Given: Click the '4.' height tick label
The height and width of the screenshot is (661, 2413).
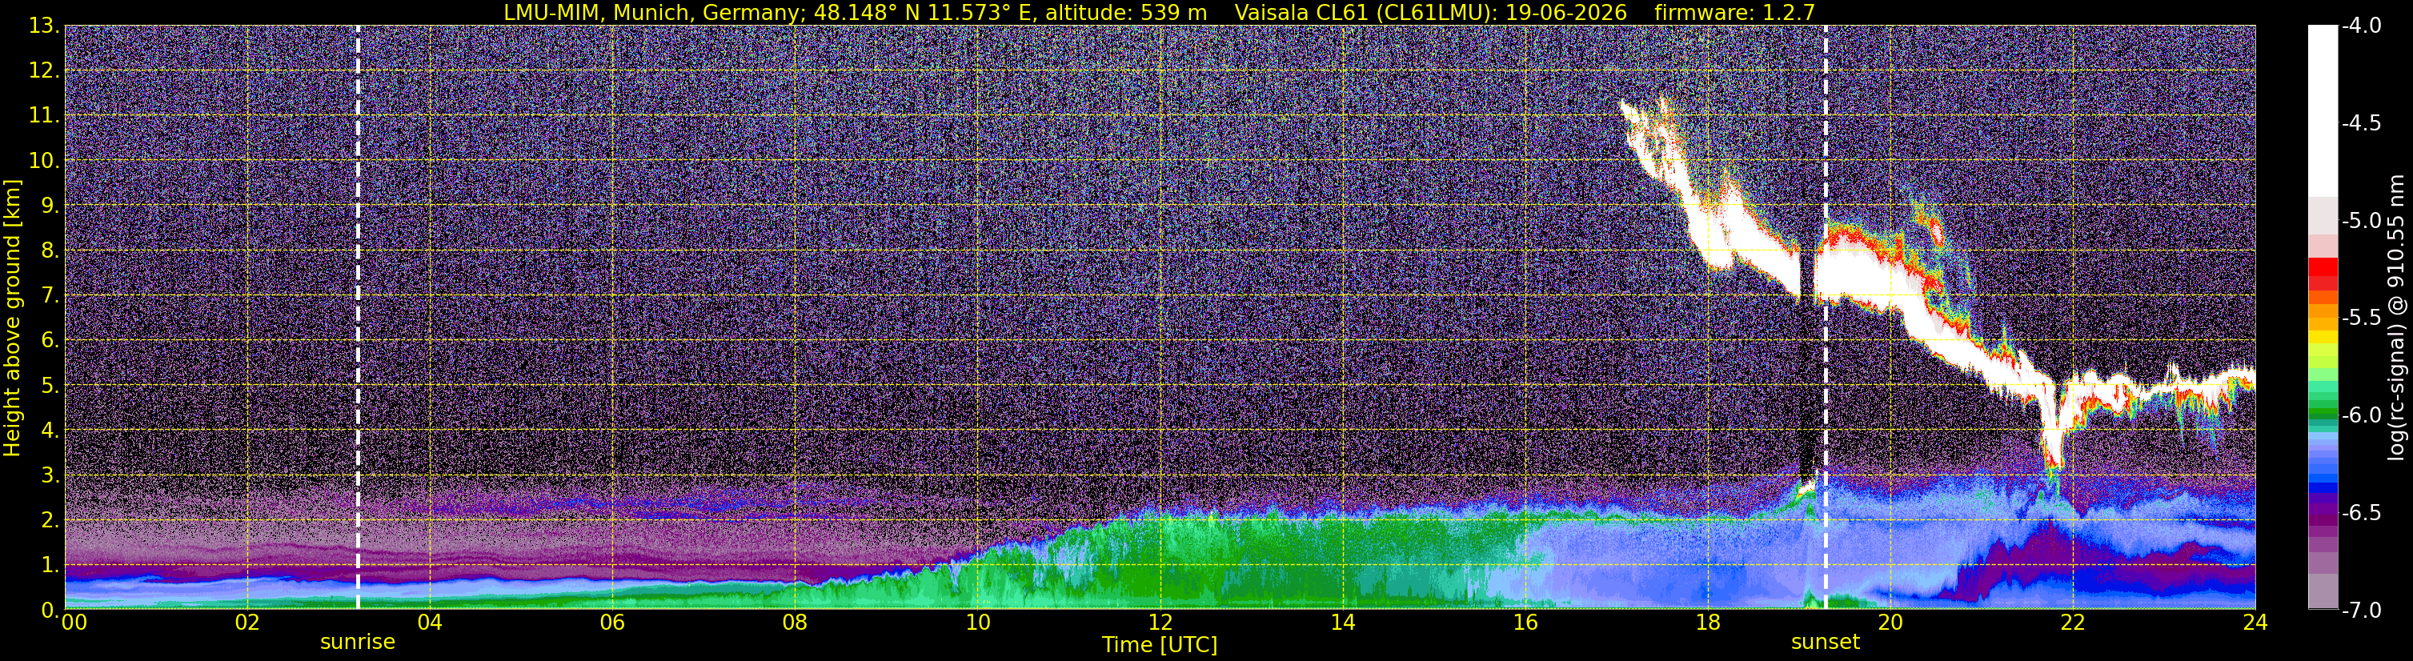Looking at the screenshot, I should point(50,431).
